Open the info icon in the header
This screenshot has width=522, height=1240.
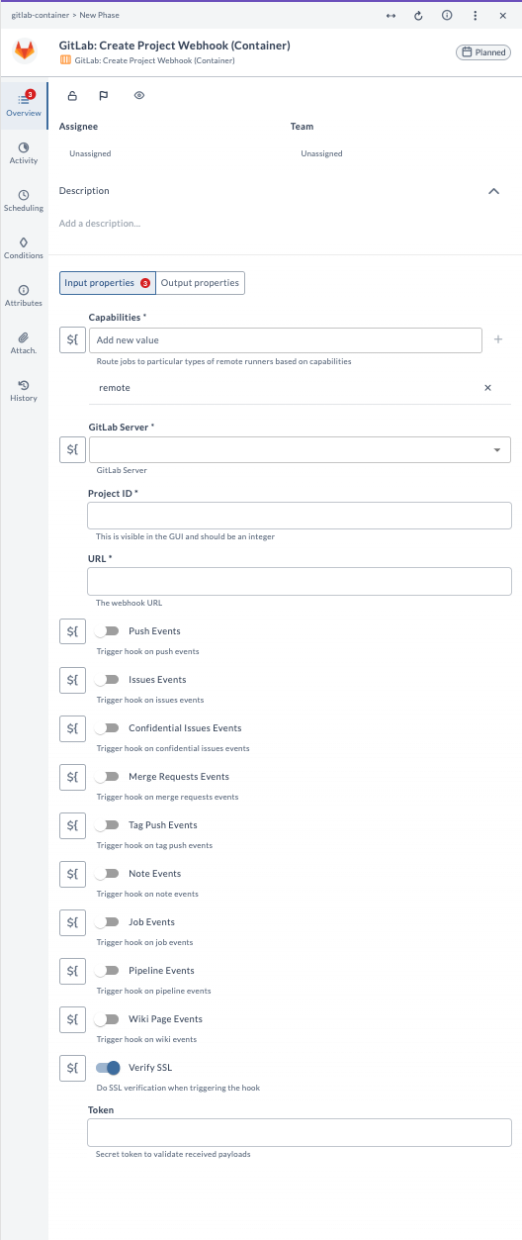[x=447, y=16]
